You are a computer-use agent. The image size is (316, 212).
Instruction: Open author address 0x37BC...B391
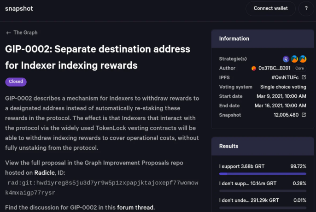pos(274,68)
